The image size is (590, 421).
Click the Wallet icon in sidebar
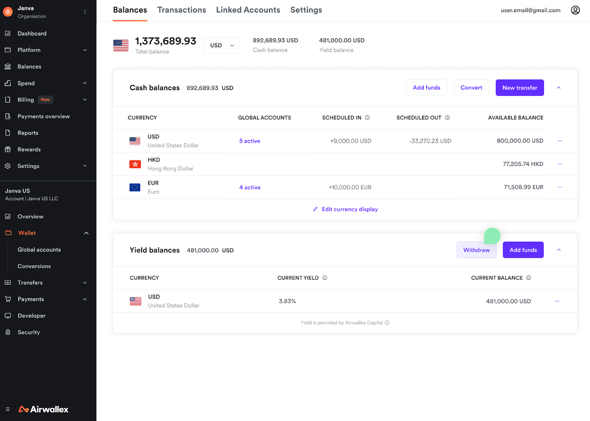(x=8, y=233)
